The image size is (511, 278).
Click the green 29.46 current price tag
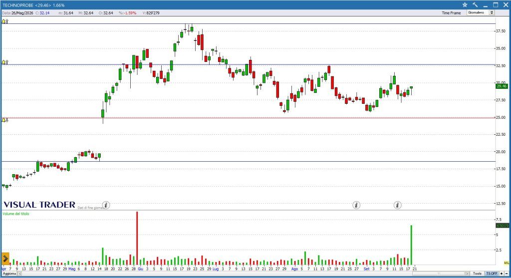point(502,86)
